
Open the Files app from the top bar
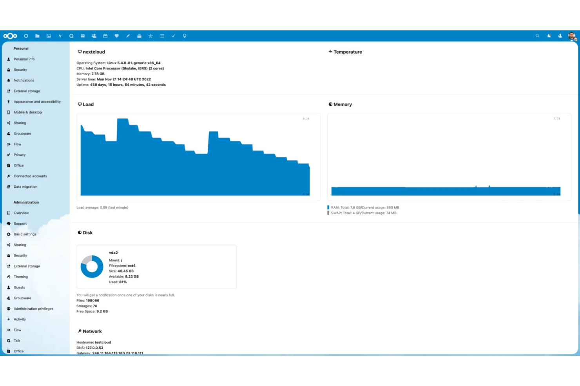coord(37,36)
